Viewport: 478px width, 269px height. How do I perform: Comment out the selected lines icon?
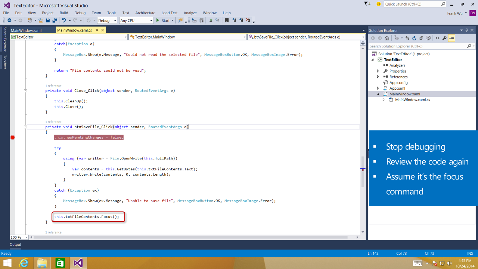pyautogui.click(x=211, y=21)
